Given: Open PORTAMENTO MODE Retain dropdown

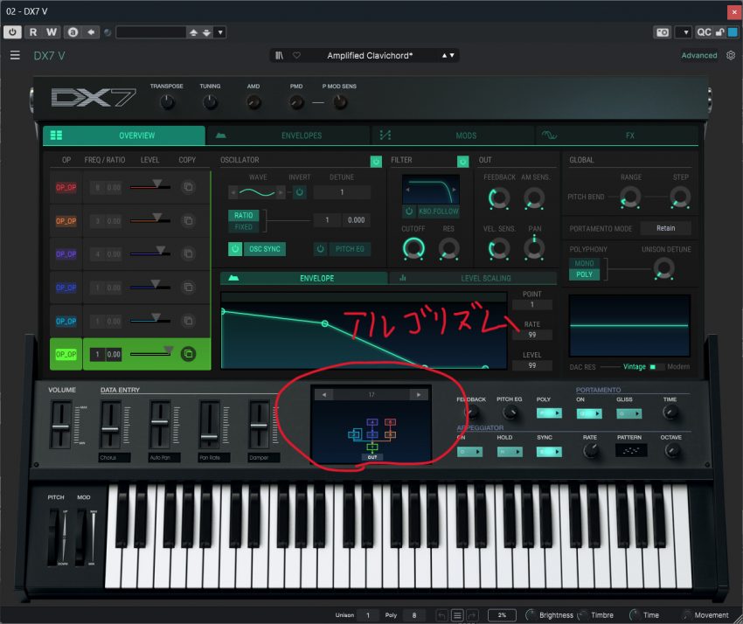Looking at the screenshot, I should coord(665,228).
